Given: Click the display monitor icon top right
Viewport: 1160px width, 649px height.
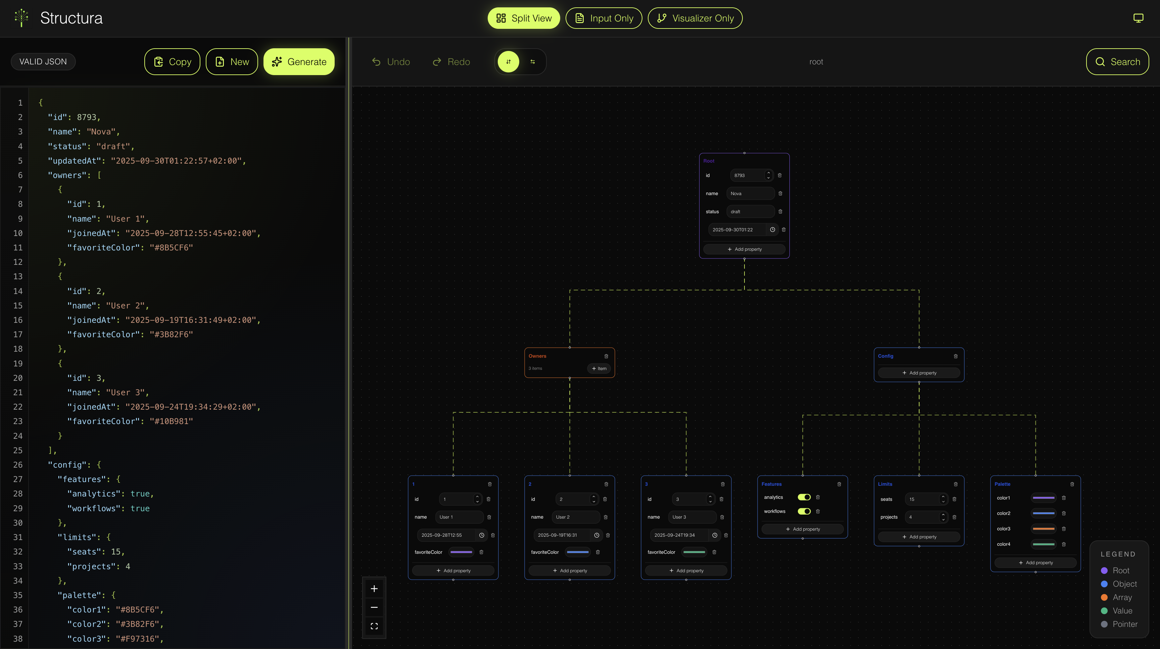Looking at the screenshot, I should pyautogui.click(x=1138, y=18).
